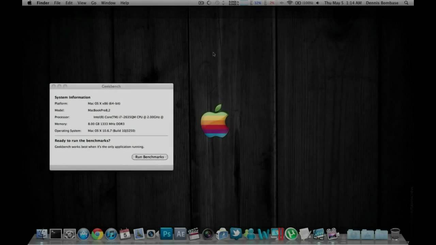
Task: Open the Edit menu
Action: click(x=69, y=3)
